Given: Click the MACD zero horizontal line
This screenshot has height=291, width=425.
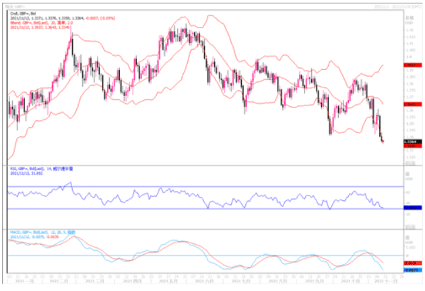Looking at the screenshot, I should point(202,256).
